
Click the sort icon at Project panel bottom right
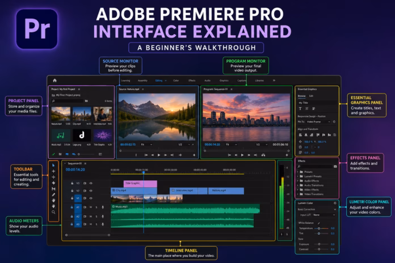click(100, 154)
